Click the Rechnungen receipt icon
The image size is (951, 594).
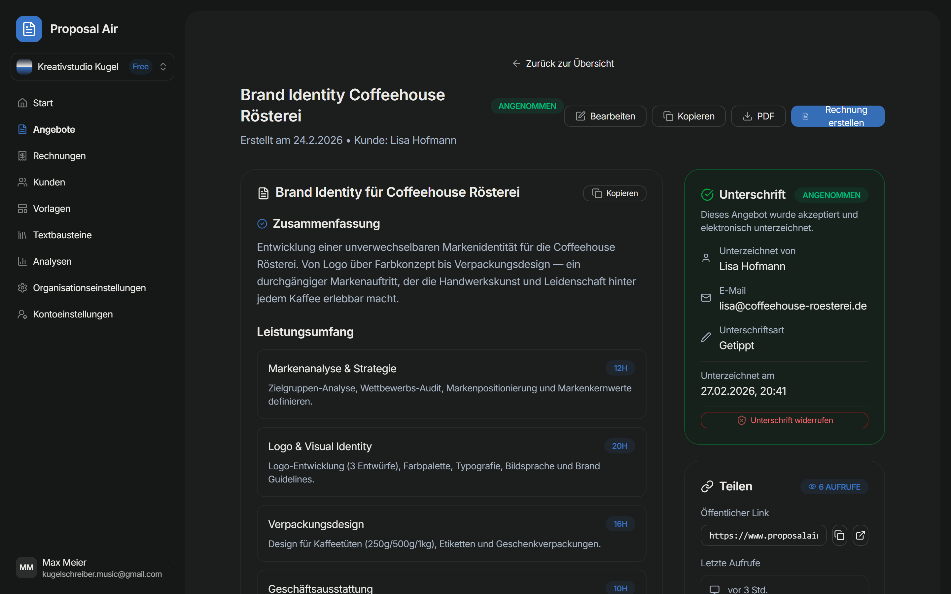pos(22,156)
